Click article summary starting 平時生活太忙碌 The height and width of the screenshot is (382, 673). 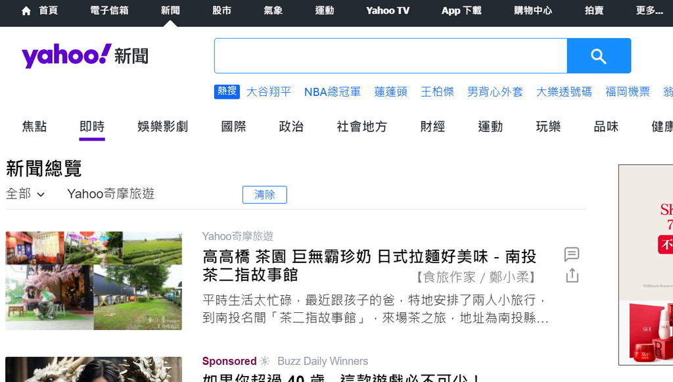375,309
